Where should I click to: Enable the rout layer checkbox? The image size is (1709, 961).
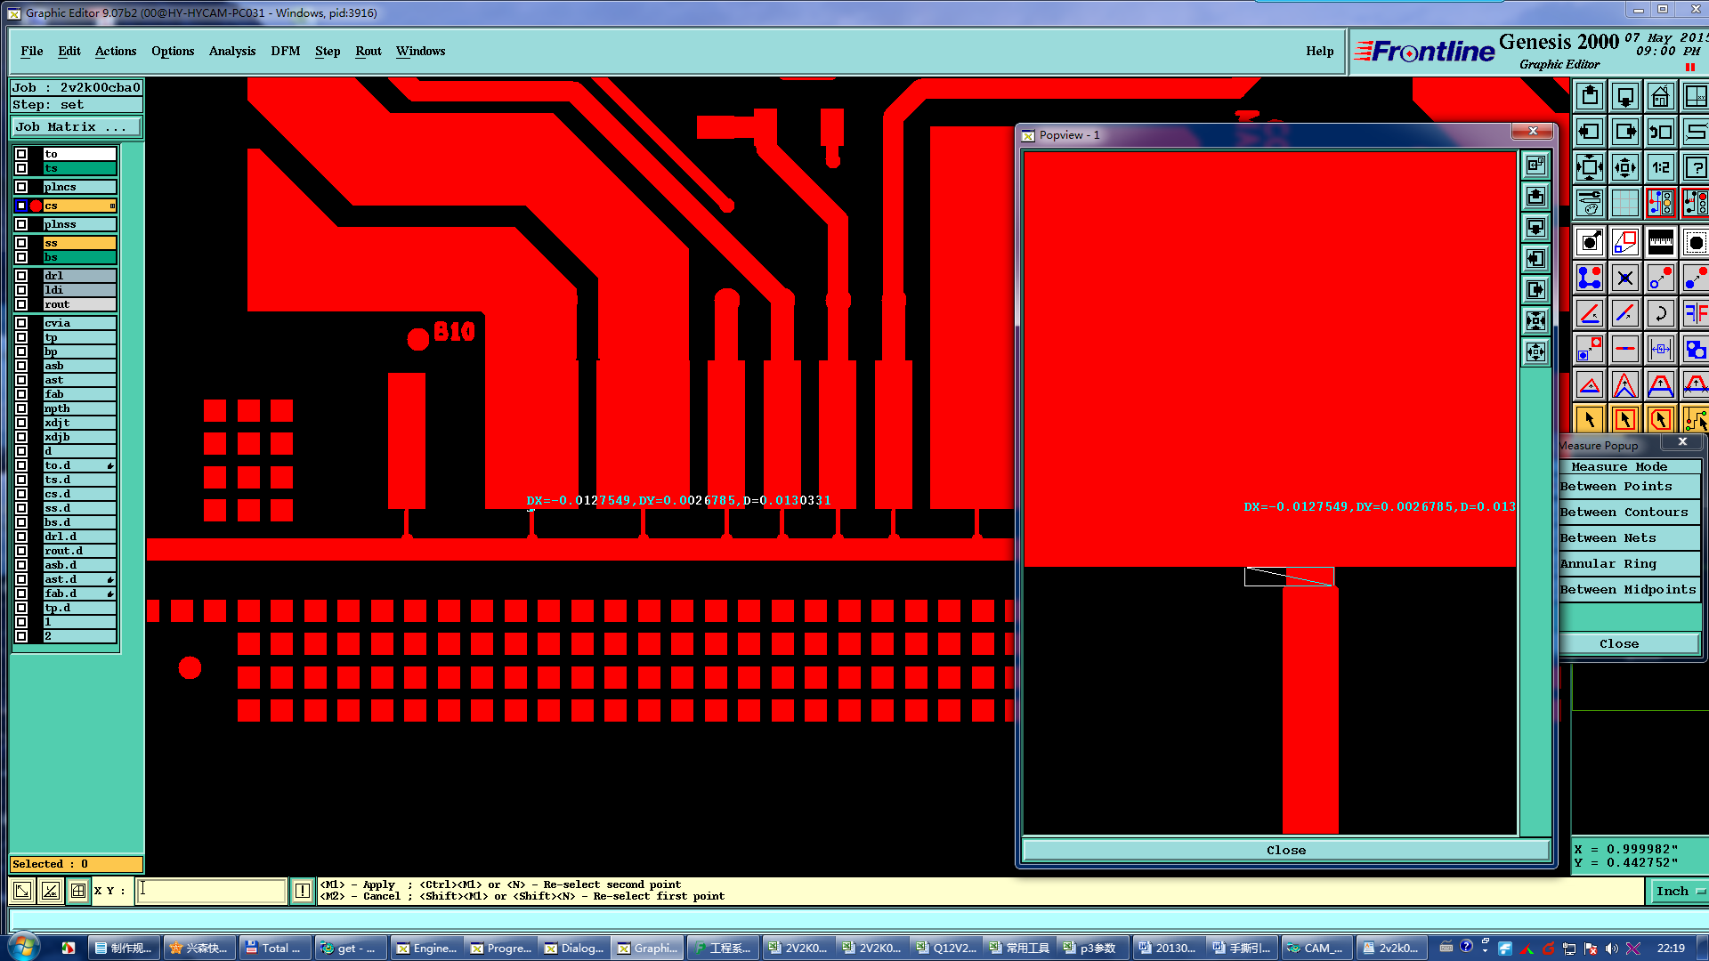click(x=21, y=304)
